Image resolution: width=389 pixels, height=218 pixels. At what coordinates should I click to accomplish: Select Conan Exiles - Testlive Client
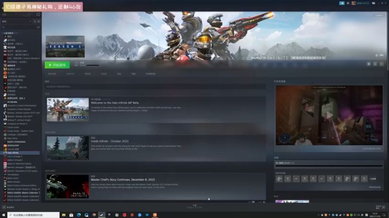pos(20,131)
